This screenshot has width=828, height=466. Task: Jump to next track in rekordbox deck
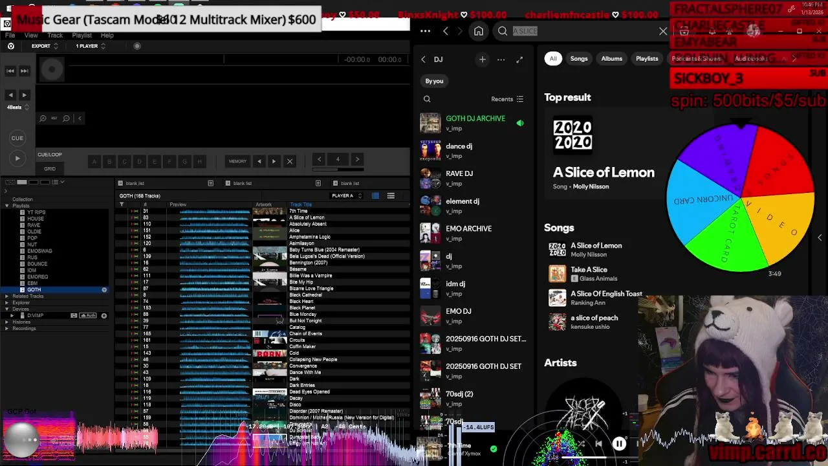click(25, 71)
